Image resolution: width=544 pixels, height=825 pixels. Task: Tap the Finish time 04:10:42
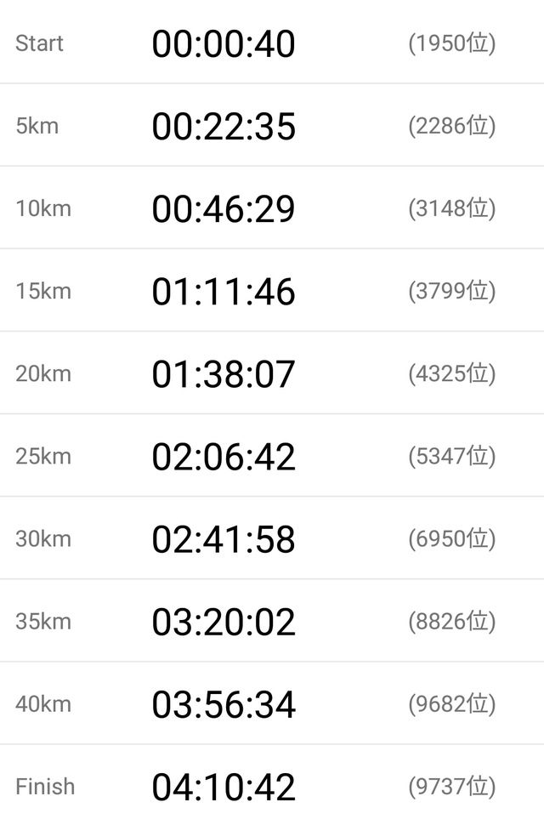point(224,787)
